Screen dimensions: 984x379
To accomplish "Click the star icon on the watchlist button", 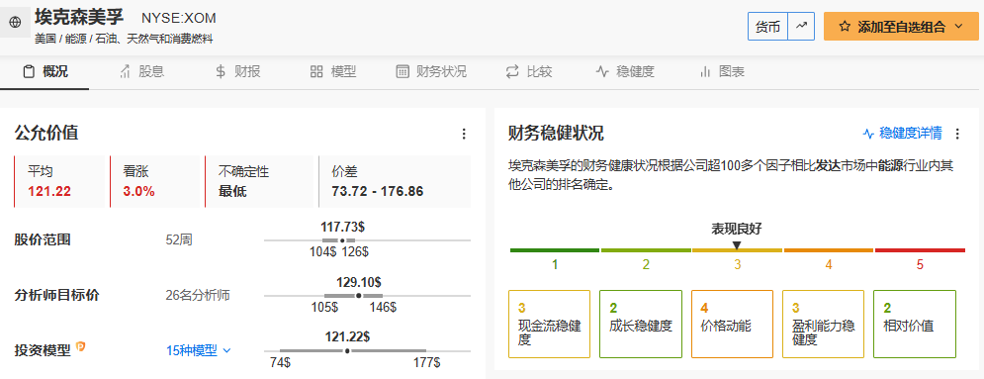I will [x=845, y=27].
